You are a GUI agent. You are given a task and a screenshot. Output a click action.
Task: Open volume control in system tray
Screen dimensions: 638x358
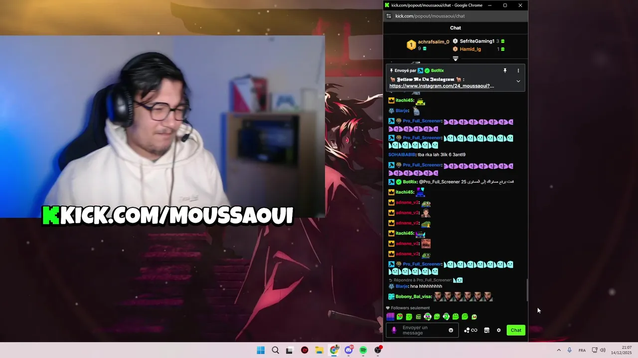click(603, 350)
